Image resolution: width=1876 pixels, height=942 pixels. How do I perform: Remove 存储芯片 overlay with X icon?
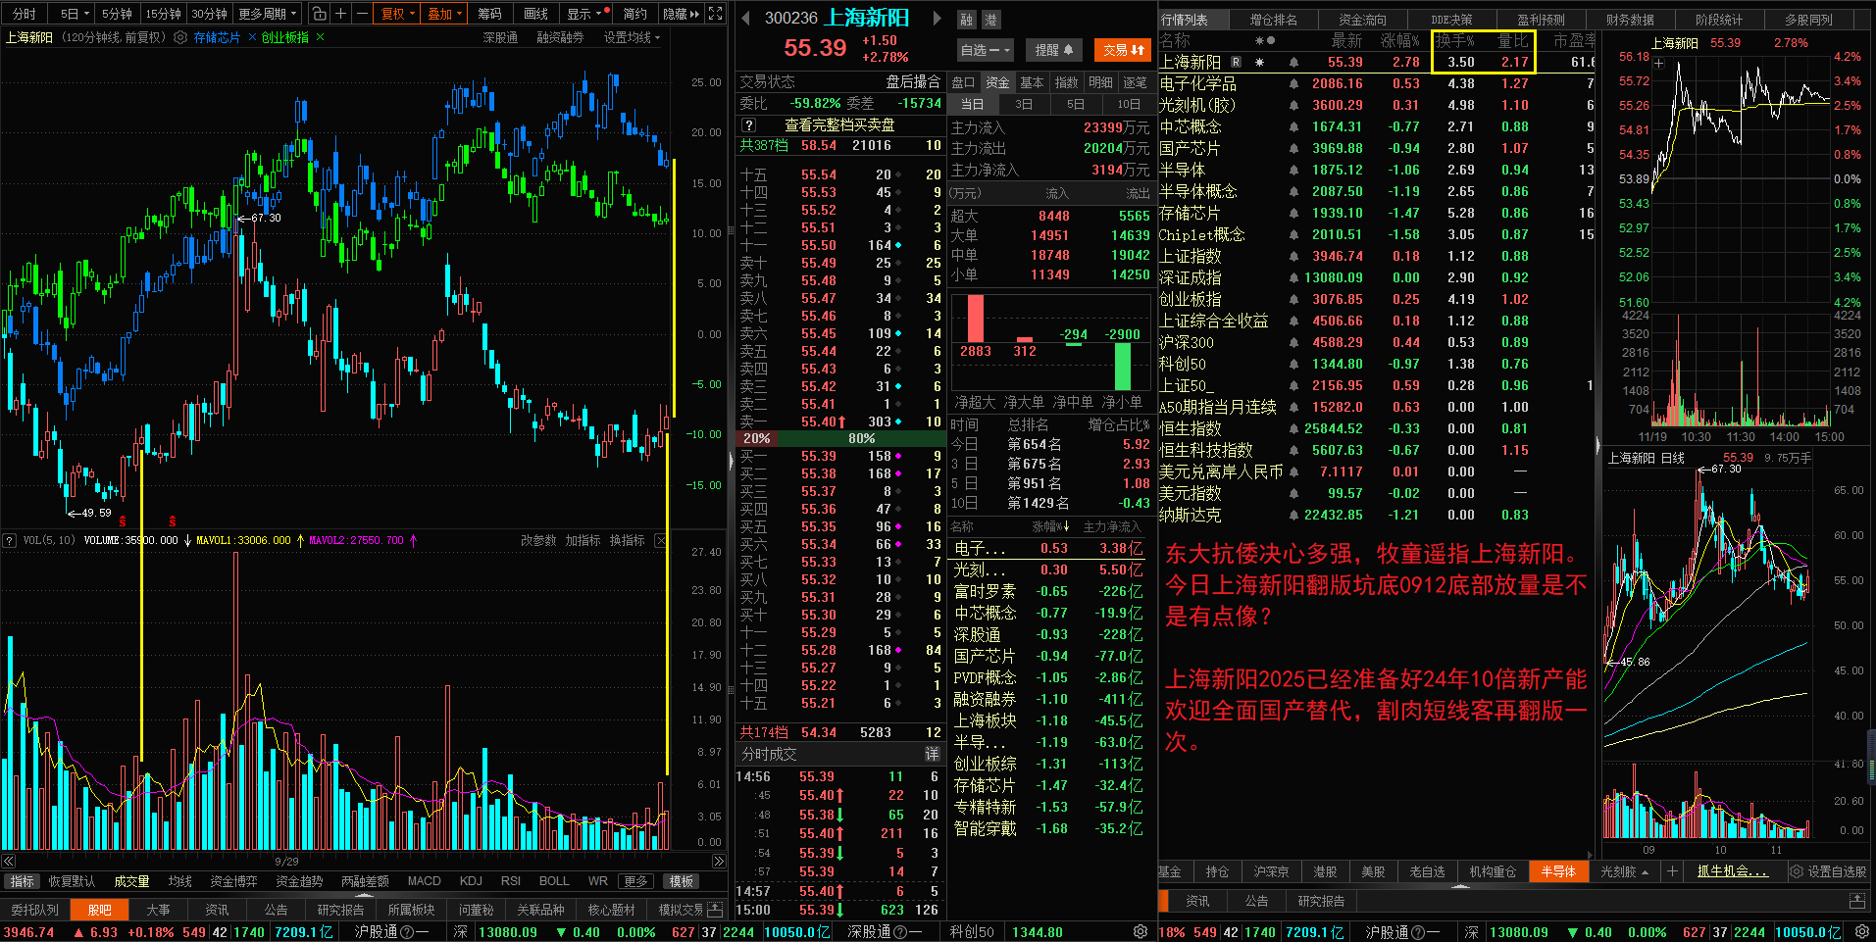tap(252, 37)
